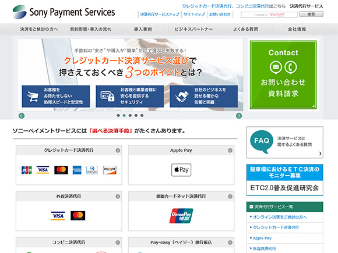
Task: Click arrow icon on Pay-easy header
Action: point(230,243)
